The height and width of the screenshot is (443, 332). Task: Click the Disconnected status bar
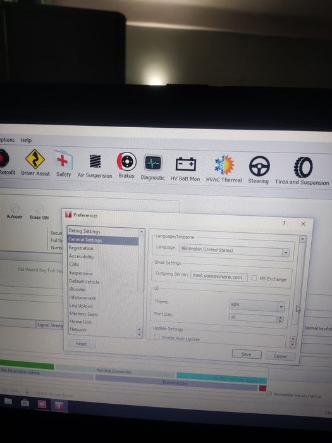[x=176, y=383]
